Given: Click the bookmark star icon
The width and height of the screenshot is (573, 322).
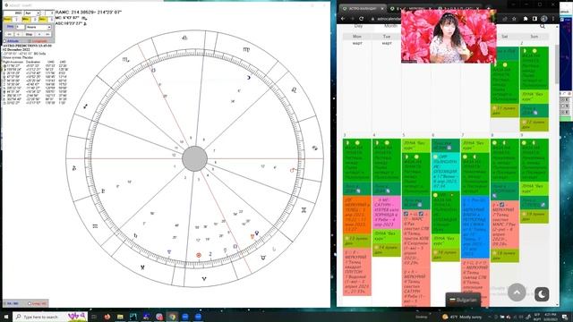Looking at the screenshot, I should point(514,19).
